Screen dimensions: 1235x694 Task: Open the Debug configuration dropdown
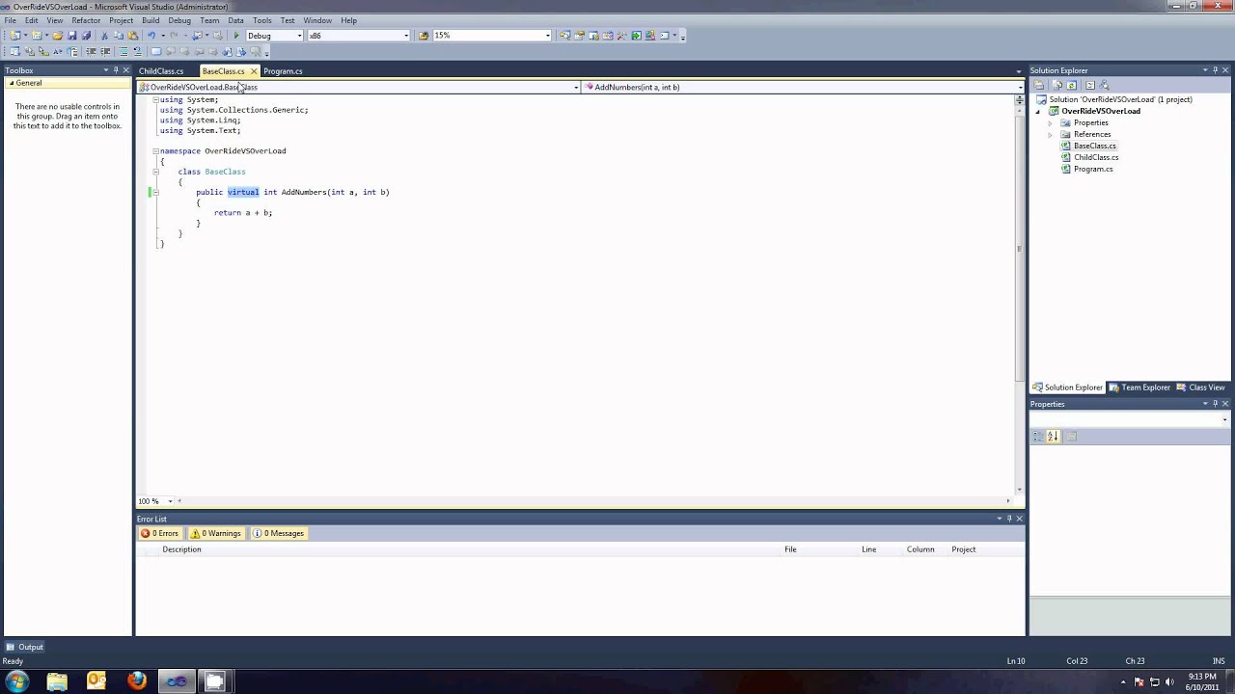[x=299, y=36]
